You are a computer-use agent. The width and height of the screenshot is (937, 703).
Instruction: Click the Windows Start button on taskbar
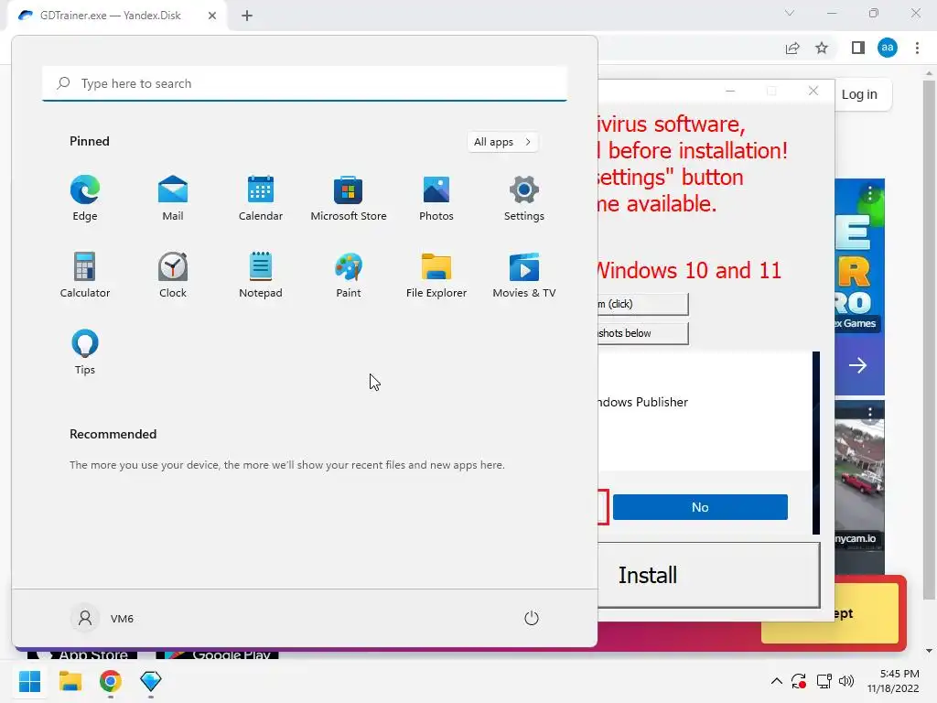[29, 681]
